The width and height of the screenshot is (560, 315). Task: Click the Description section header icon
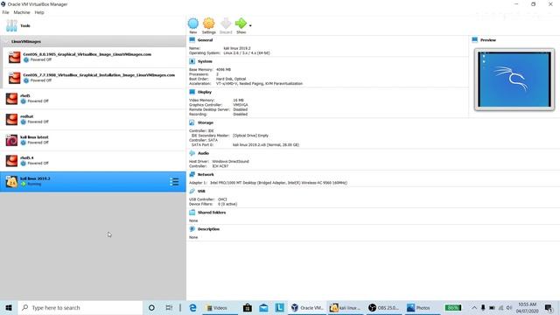(x=192, y=229)
